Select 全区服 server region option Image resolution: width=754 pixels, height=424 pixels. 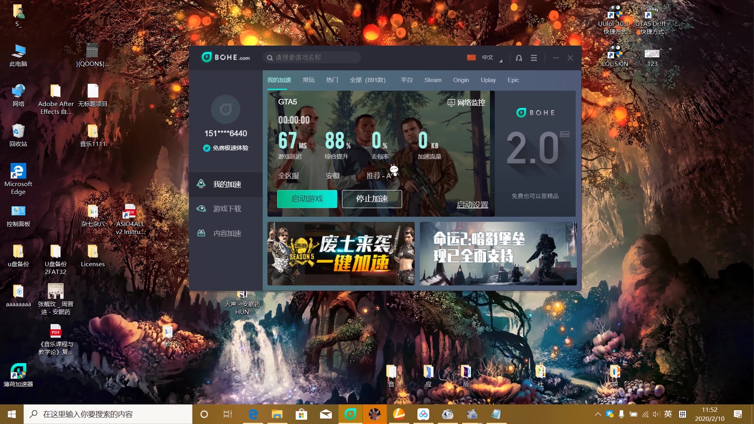point(289,175)
